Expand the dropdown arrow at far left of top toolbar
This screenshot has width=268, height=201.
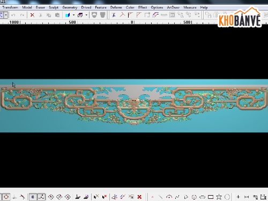[x=6, y=15]
